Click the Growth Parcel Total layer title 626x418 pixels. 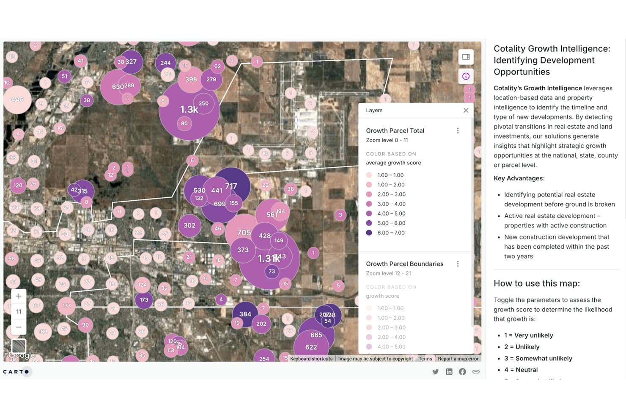coord(395,131)
